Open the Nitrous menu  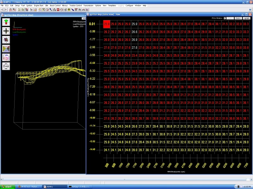pyautogui.click(x=65, y=5)
